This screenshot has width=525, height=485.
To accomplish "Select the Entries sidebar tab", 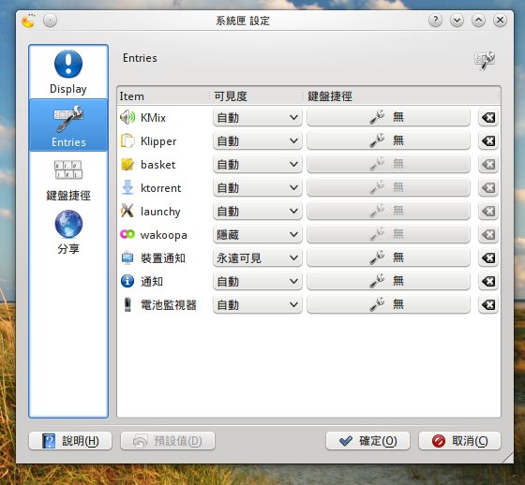I will click(68, 125).
